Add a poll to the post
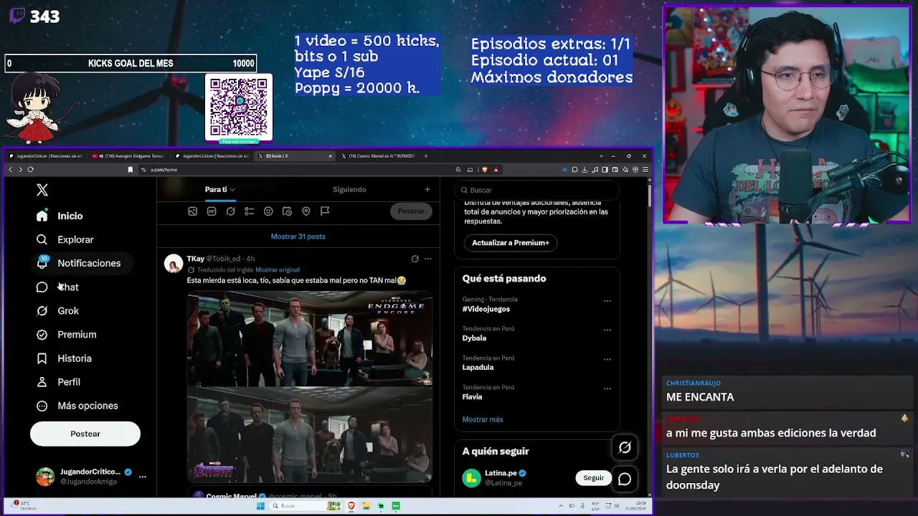This screenshot has height=516, width=918. pyautogui.click(x=250, y=211)
